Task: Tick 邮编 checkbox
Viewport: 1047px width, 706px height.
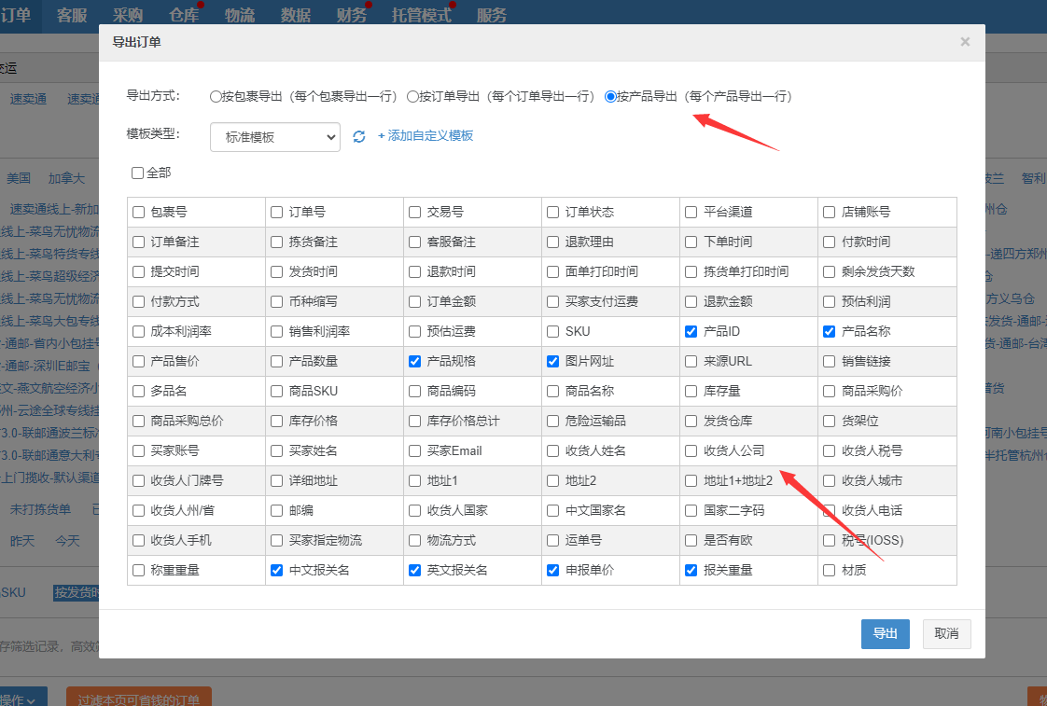Action: (276, 510)
